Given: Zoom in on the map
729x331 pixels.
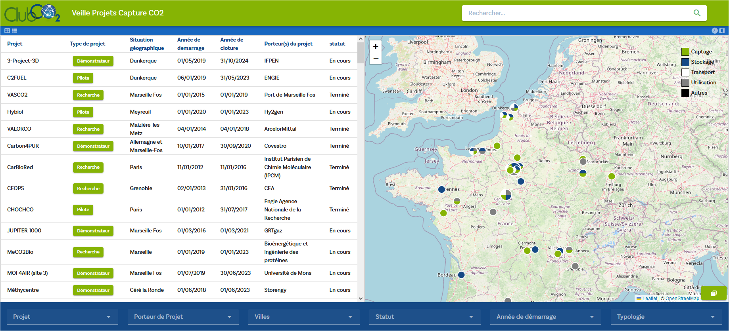Looking at the screenshot, I should click(376, 46).
